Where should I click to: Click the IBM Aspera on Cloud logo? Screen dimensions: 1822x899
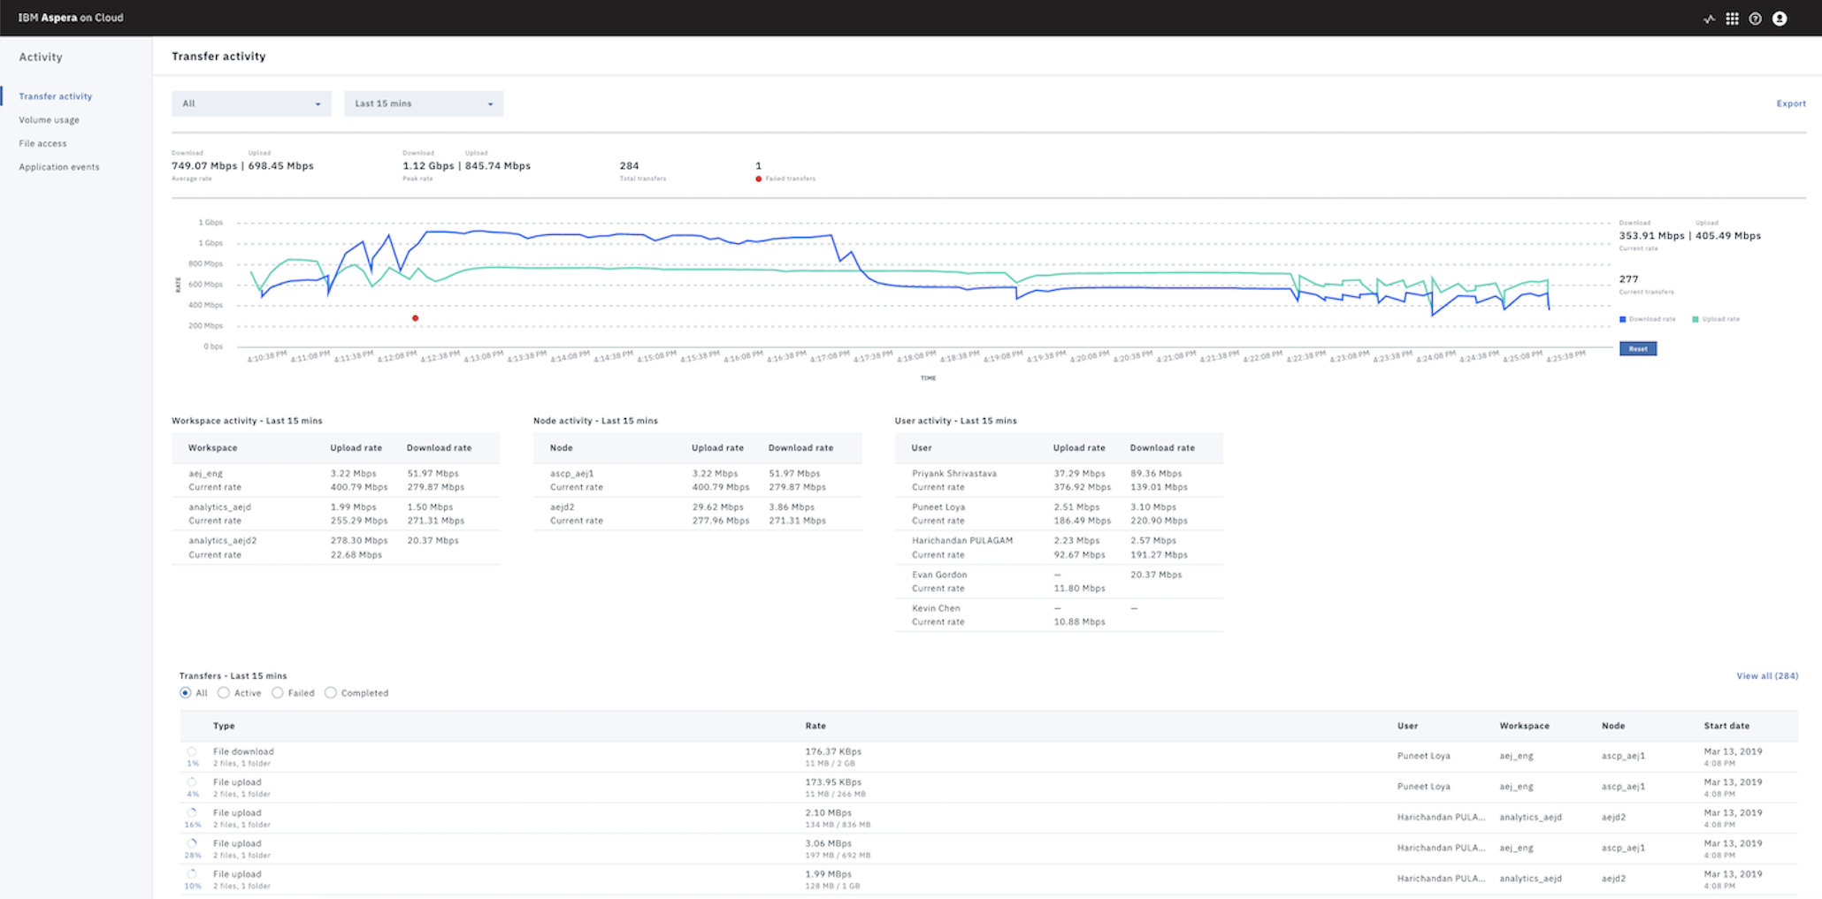pyautogui.click(x=71, y=17)
